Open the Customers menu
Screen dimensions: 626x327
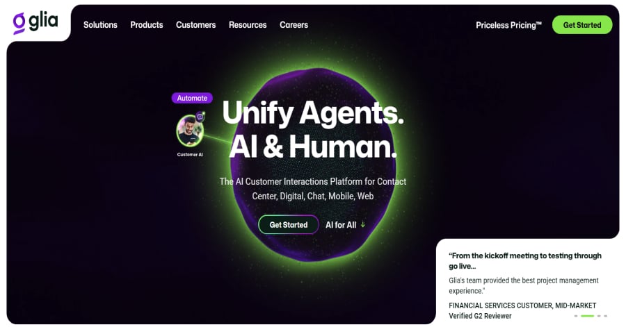click(x=195, y=25)
